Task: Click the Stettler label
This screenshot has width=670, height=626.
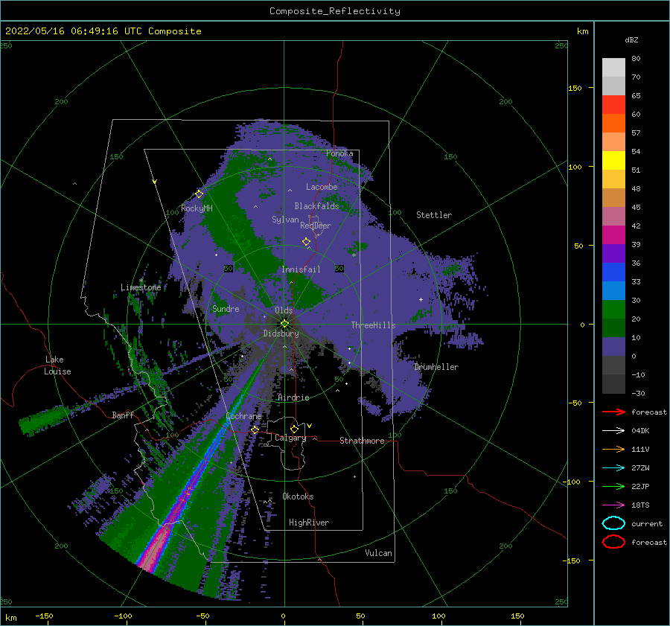Action: (434, 215)
